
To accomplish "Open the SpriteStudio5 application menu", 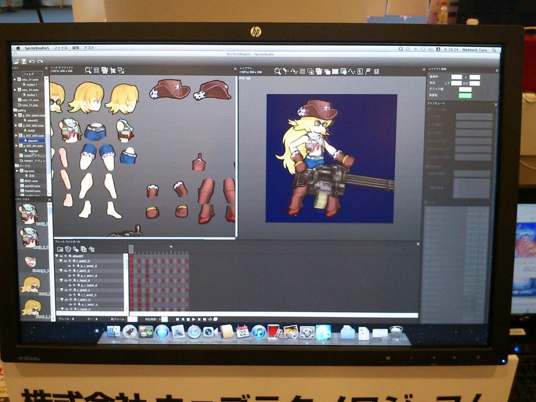I will tap(37, 48).
